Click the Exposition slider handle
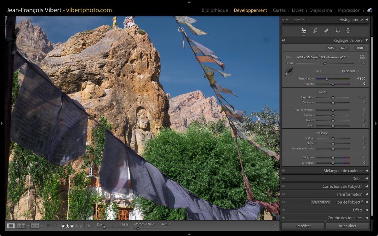378x236 pixels. [x=333, y=98]
